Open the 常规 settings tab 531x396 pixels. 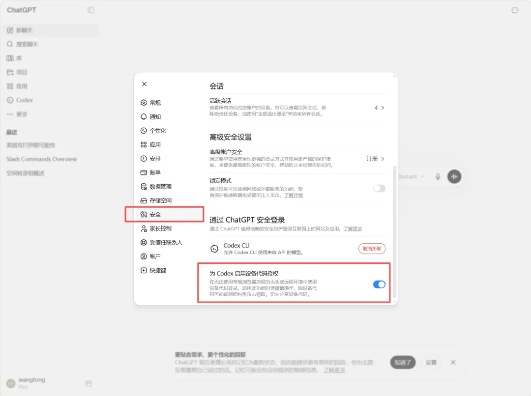coord(169,103)
